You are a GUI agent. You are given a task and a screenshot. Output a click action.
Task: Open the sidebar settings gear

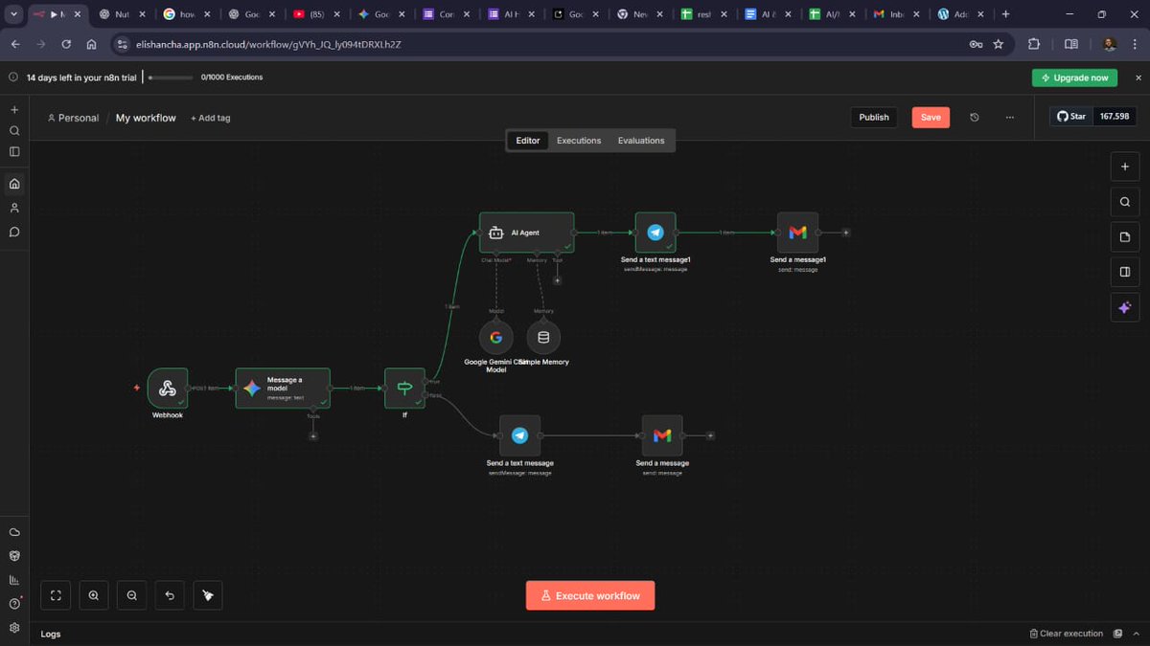coord(14,628)
